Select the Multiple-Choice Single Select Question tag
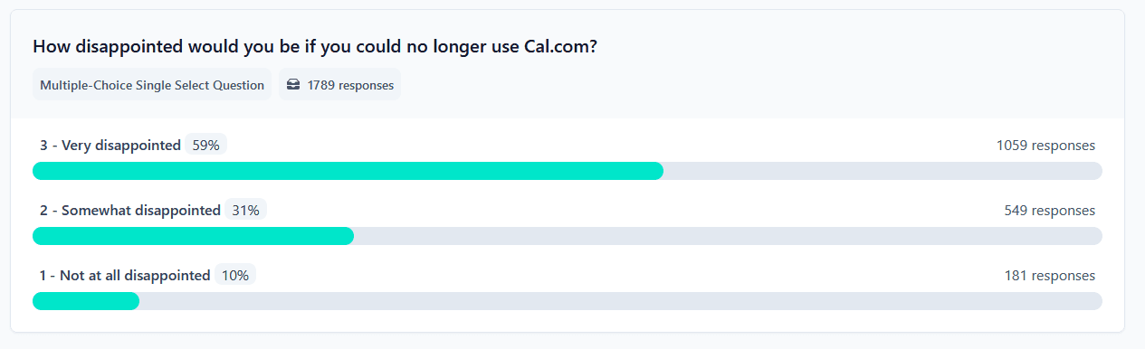1145x349 pixels. (152, 85)
